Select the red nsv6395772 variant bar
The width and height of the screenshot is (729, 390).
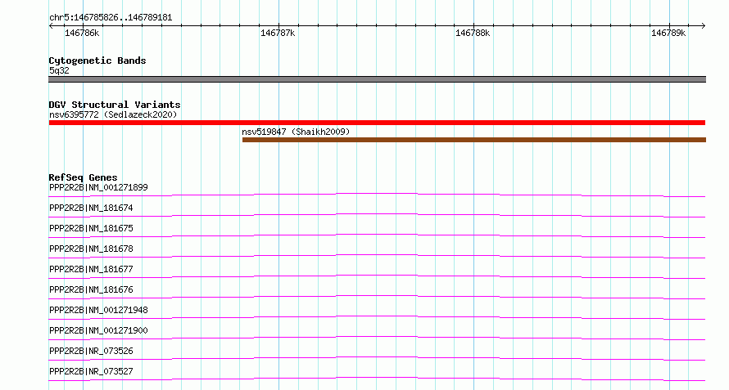[x=377, y=123]
